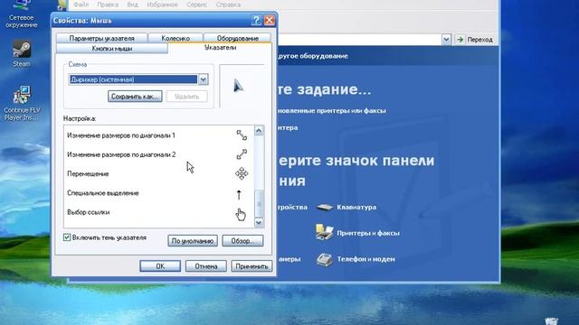Screen dimensions: 579x325
Task: Switch to Кнопки мыши tab
Action: click(x=112, y=48)
